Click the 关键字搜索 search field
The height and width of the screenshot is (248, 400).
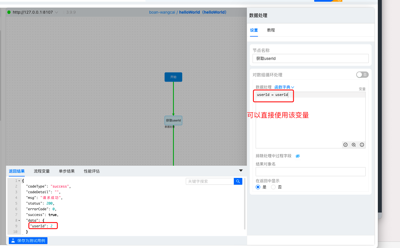point(210,181)
